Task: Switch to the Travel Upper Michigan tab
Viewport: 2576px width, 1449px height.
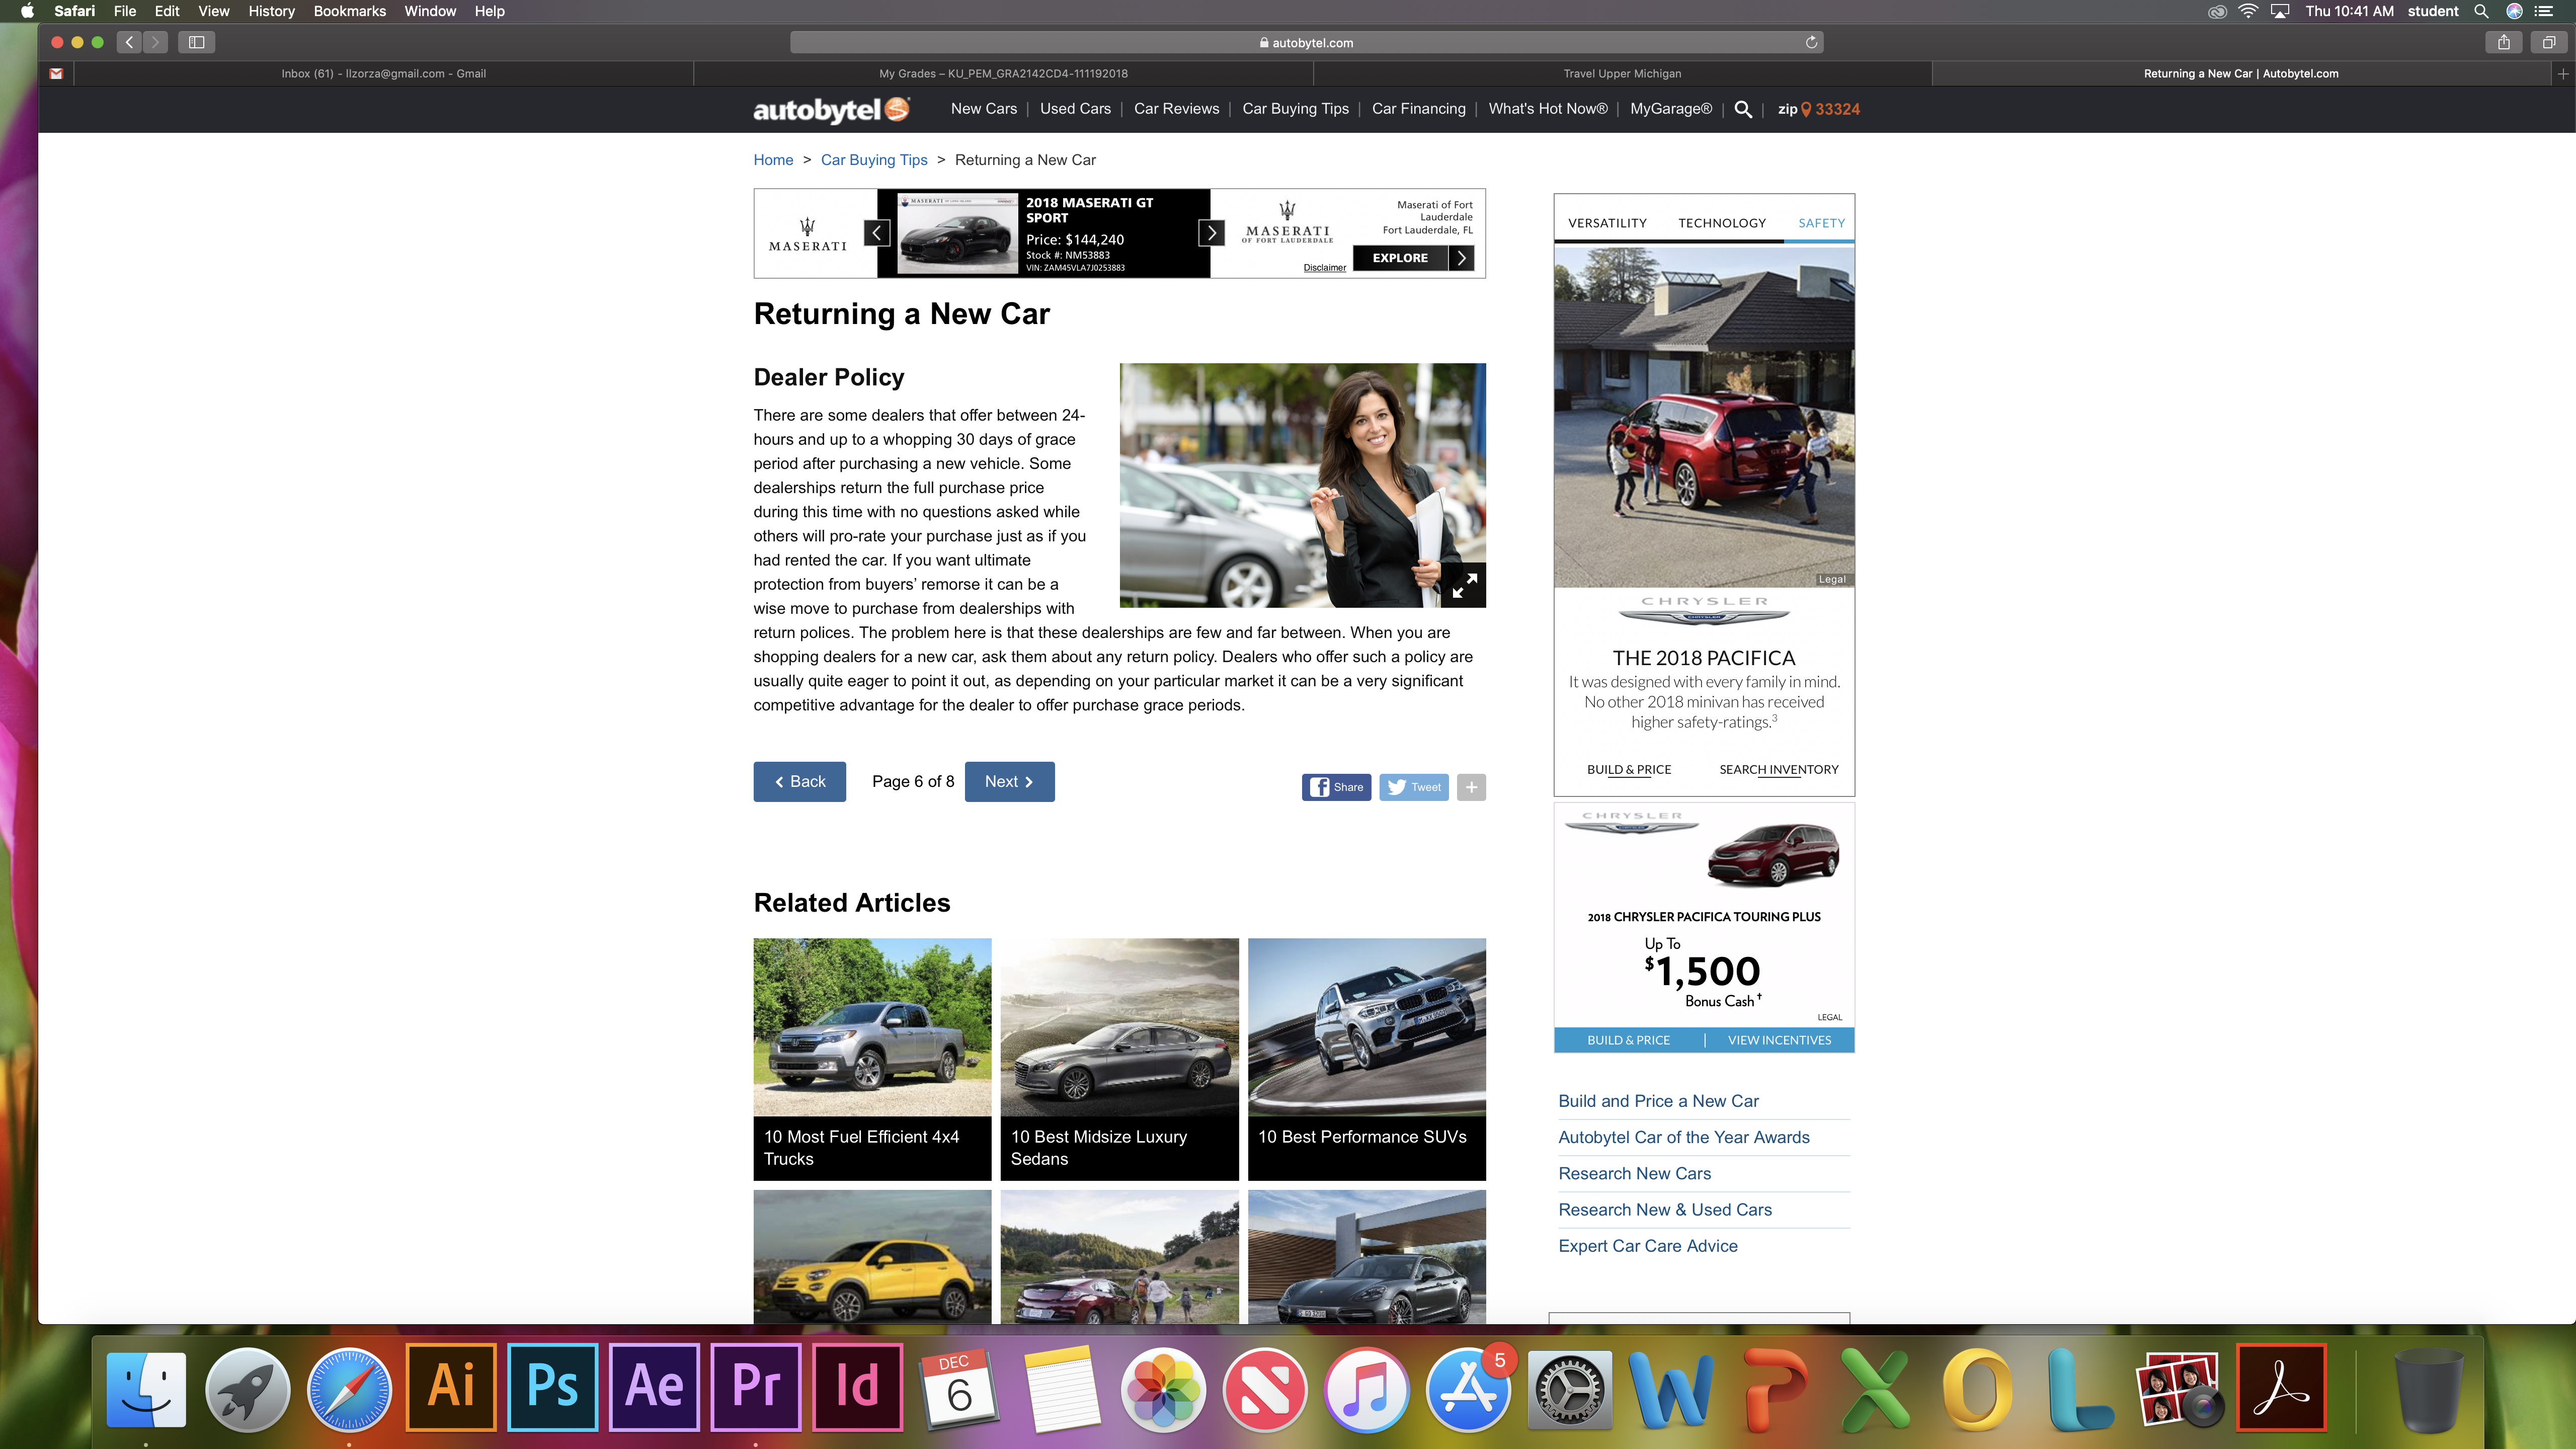Action: [1622, 73]
